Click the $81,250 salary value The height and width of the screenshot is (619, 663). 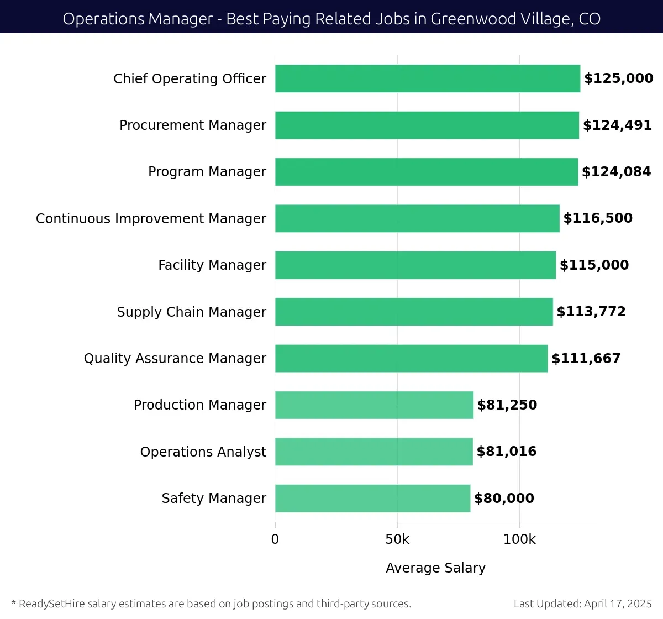[507, 405]
